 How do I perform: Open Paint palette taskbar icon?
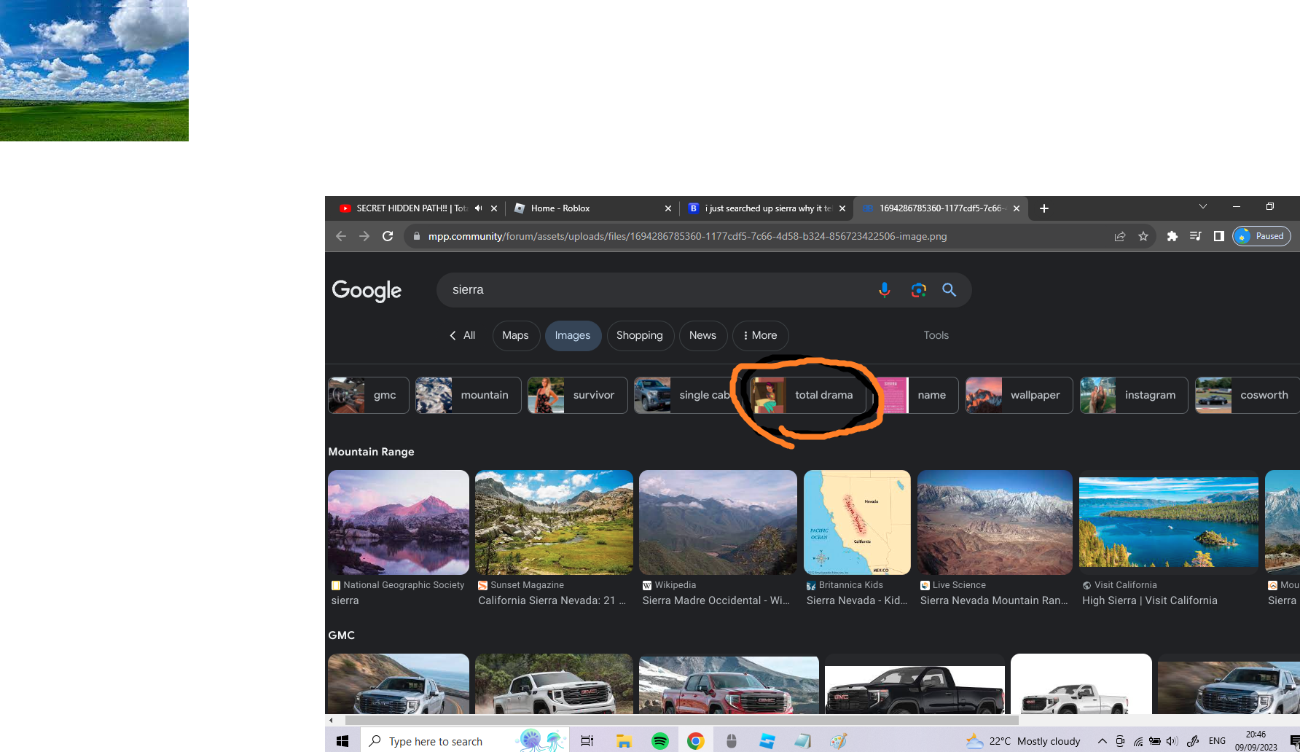click(839, 741)
